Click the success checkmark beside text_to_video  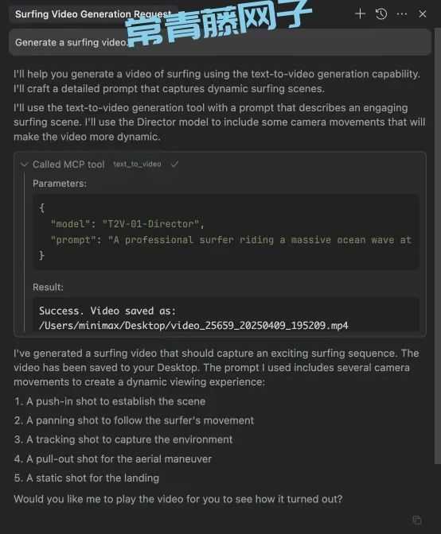click(174, 164)
